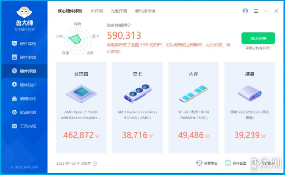The width and height of the screenshot is (285, 175).
Task: Open 清理优化 in the sidebar
Action: [24, 98]
